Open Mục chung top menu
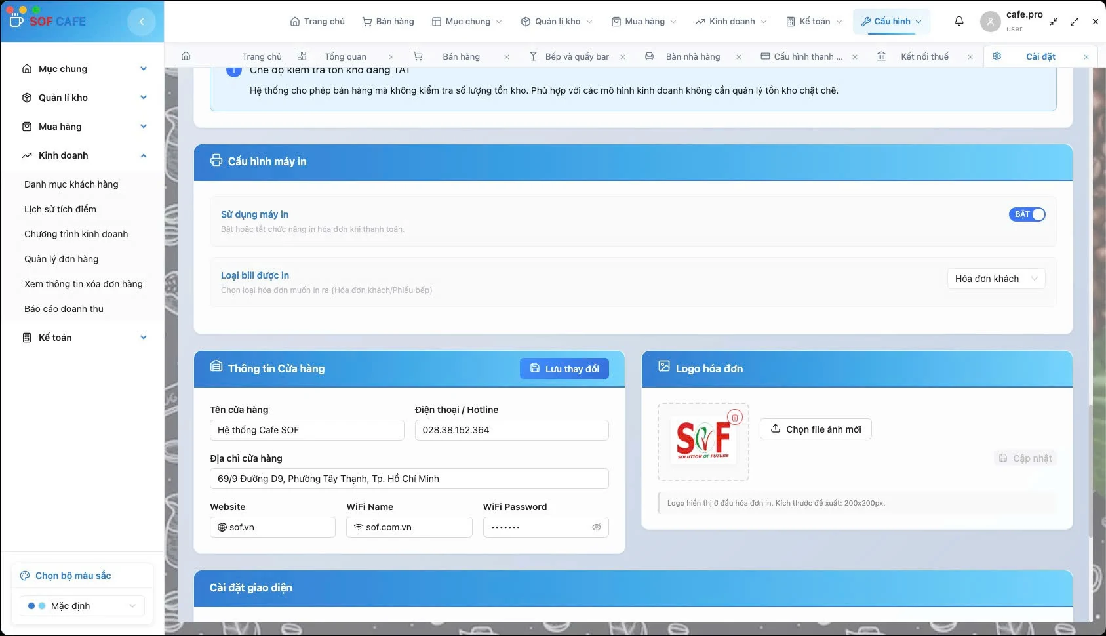Screen dimensions: 1106x636 tap(467, 22)
